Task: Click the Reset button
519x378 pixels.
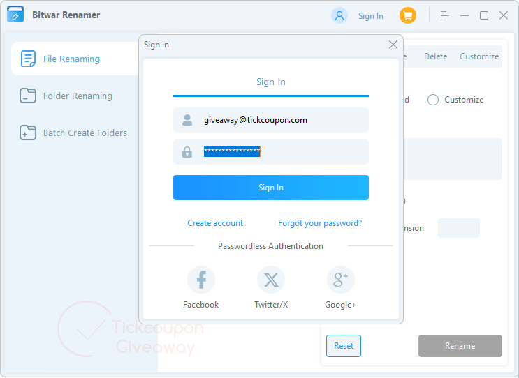Action: [344, 346]
